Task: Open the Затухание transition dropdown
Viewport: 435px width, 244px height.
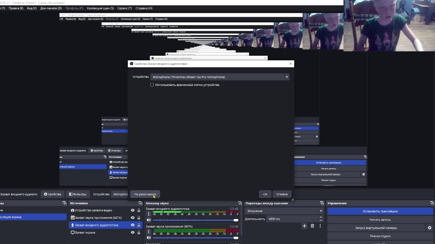Action: coord(284,211)
